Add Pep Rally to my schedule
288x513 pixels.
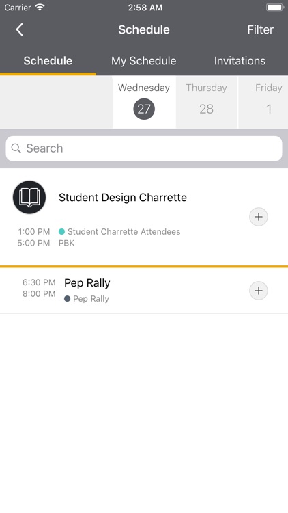[258, 291]
